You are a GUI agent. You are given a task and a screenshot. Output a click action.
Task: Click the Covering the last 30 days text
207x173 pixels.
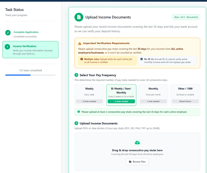pyautogui.click(x=137, y=154)
